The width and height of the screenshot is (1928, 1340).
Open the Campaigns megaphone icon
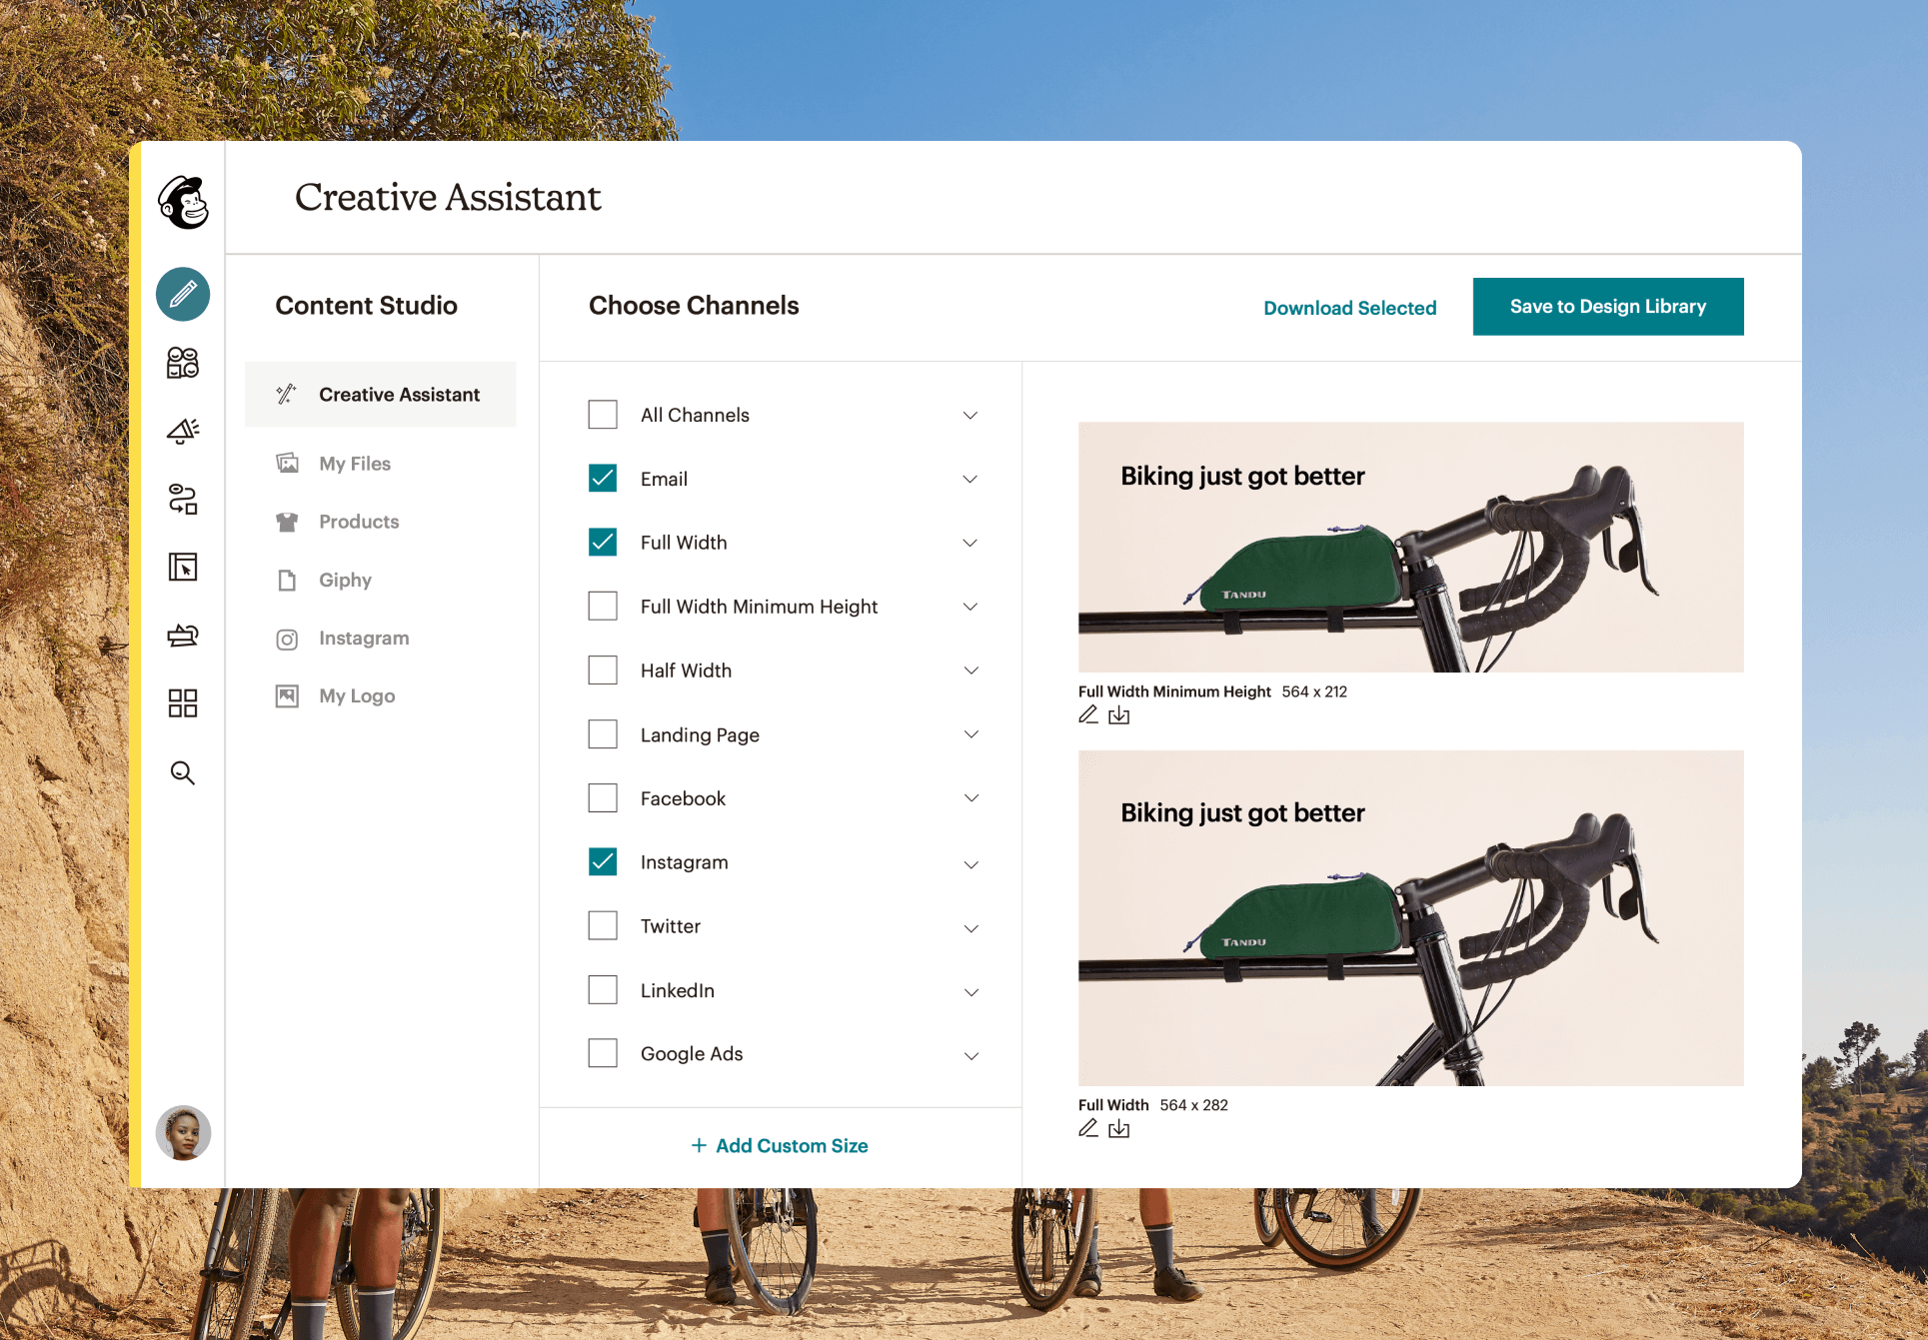click(183, 431)
